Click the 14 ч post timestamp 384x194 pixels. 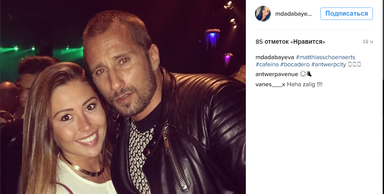pyautogui.click(x=368, y=42)
